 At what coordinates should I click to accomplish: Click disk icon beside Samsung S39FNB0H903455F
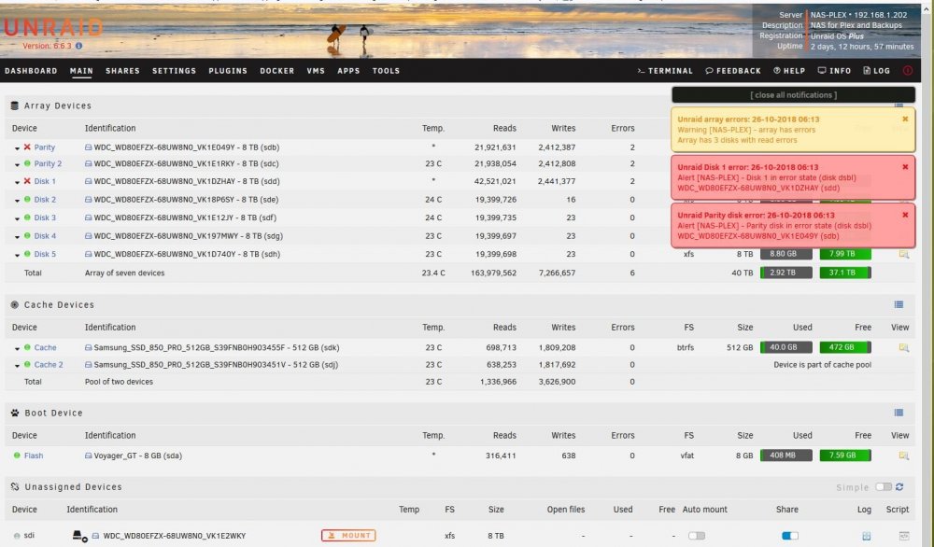click(88, 347)
